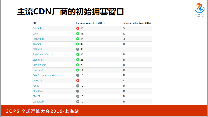Select Cachefly's Aug 2014 value 66
The image size is (208, 117).
124,28
